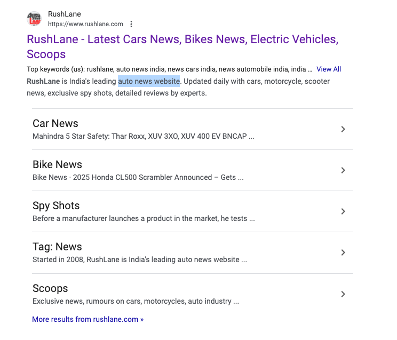The width and height of the screenshot is (397, 340).
Task: Click the RushLane site name above URL
Action: tap(64, 14)
